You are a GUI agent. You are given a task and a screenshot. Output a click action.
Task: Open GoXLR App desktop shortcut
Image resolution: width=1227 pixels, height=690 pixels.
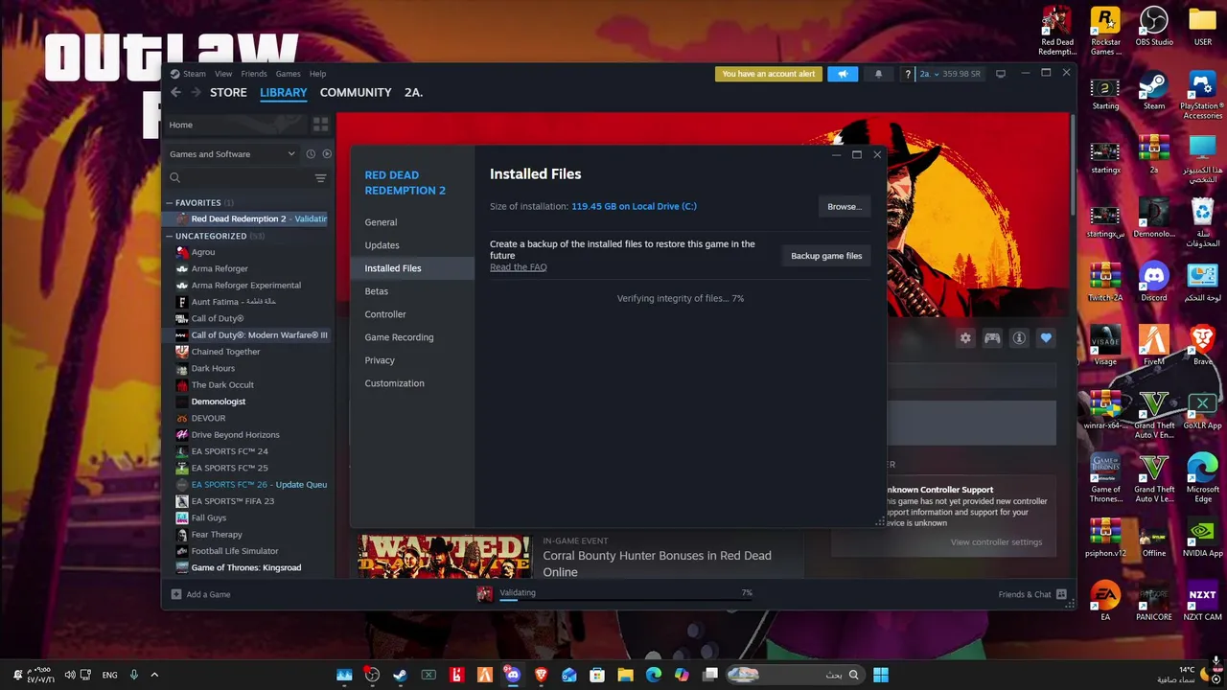coord(1202,410)
